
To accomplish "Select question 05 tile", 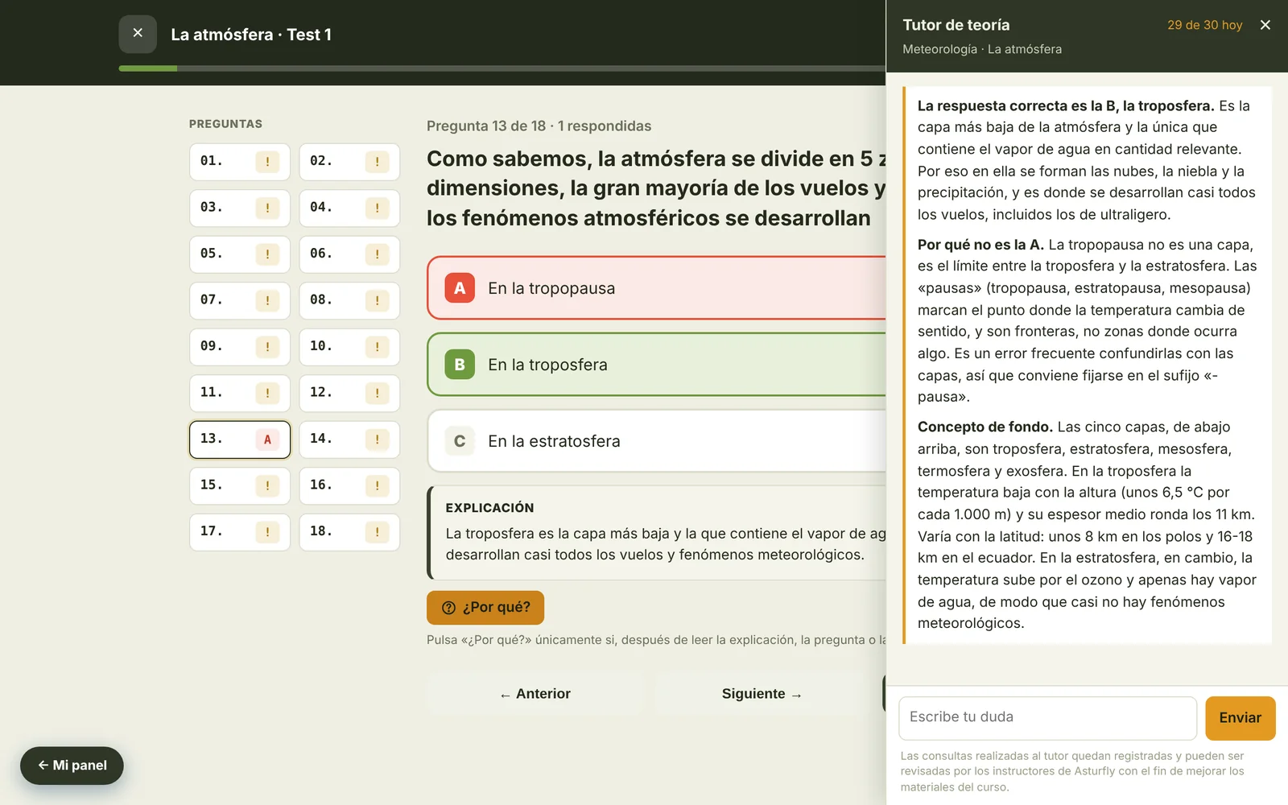I will pyautogui.click(x=240, y=254).
